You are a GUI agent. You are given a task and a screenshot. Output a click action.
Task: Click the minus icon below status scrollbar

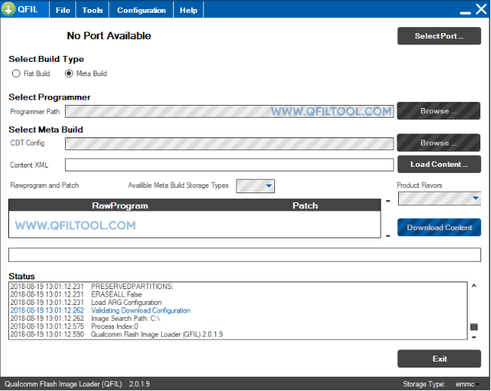coord(474,337)
